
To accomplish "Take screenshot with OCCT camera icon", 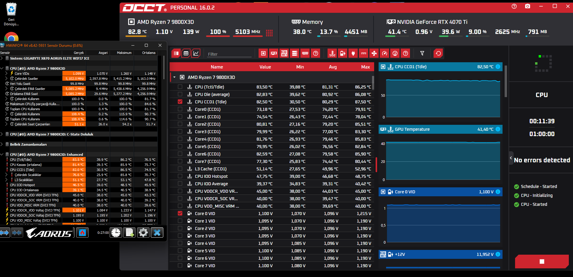I will tap(528, 6).
